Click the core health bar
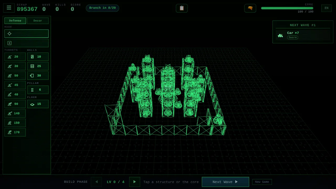Image resolution: width=336 pixels, height=189 pixels. click(x=287, y=8)
